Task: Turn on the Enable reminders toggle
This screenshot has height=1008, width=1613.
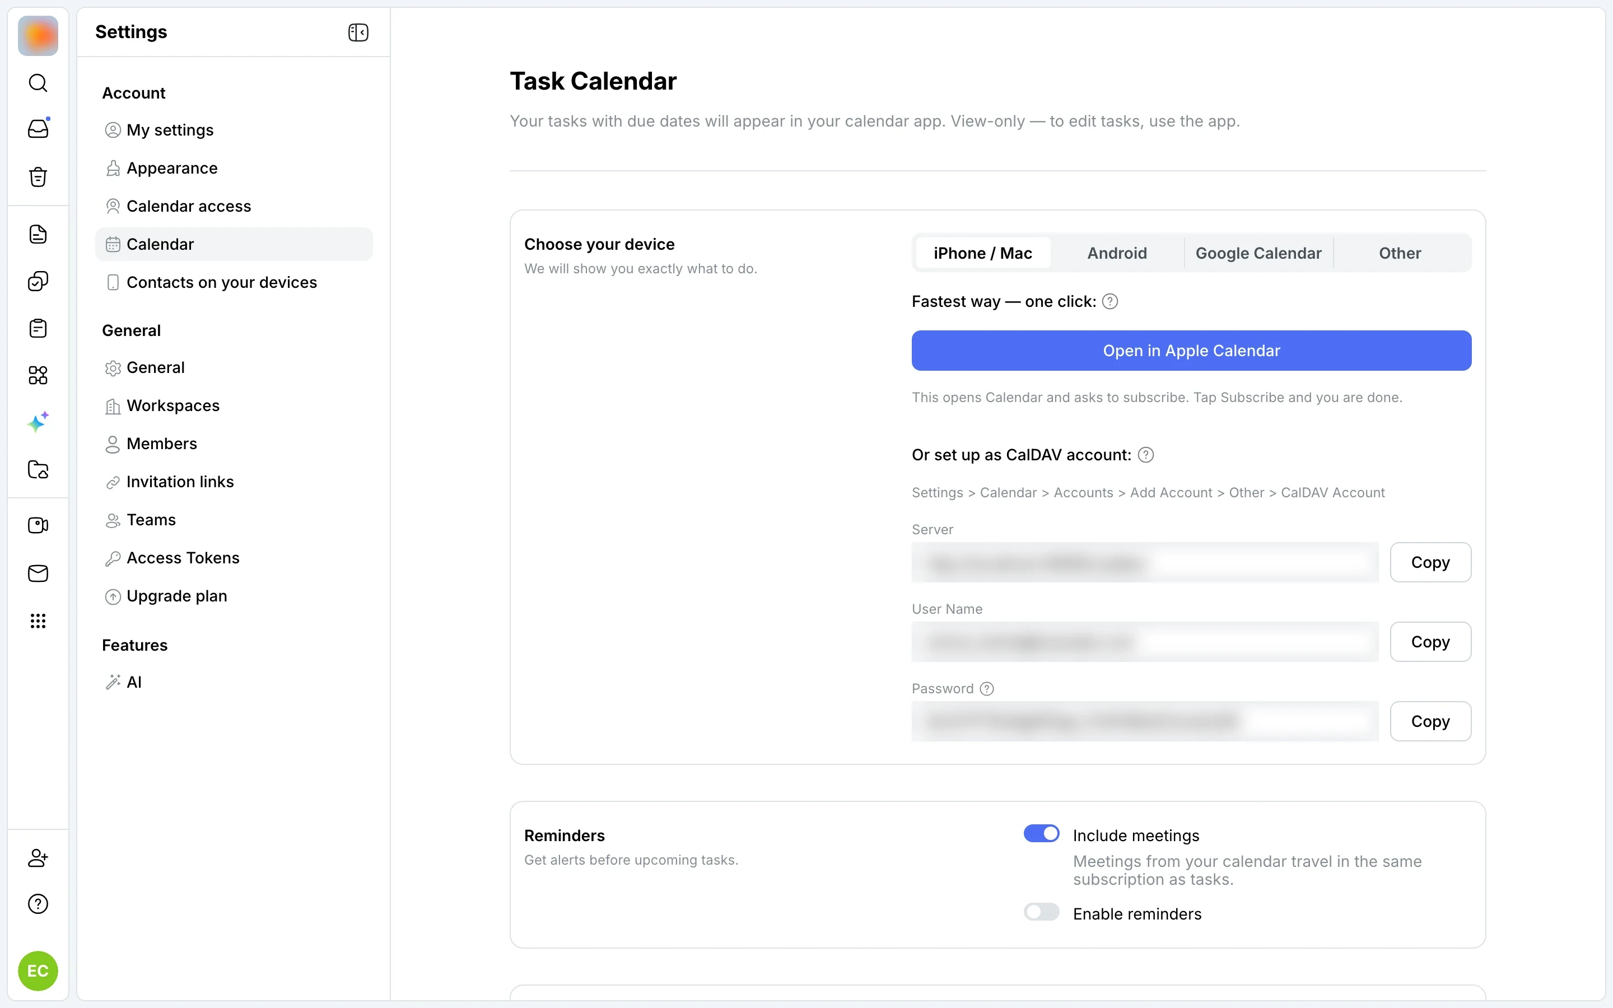Action: coord(1041,912)
